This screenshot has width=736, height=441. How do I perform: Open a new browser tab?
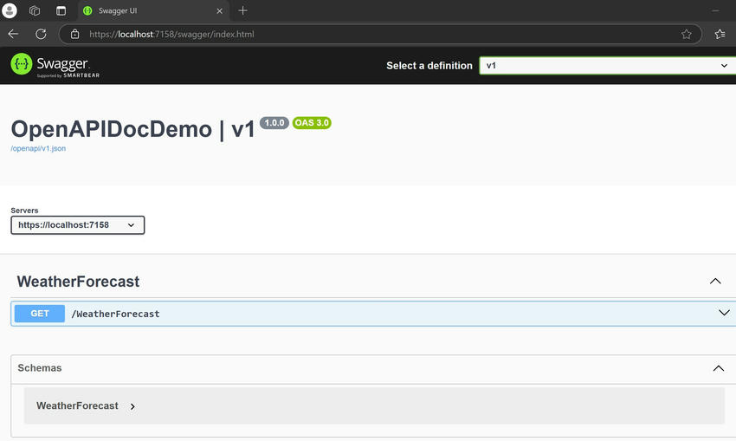coord(242,10)
